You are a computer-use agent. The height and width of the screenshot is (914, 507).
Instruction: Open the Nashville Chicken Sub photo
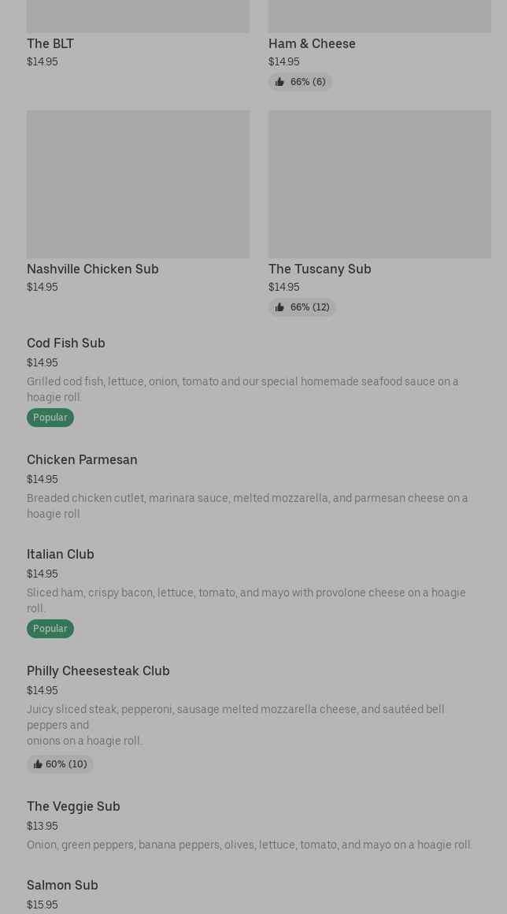click(138, 184)
